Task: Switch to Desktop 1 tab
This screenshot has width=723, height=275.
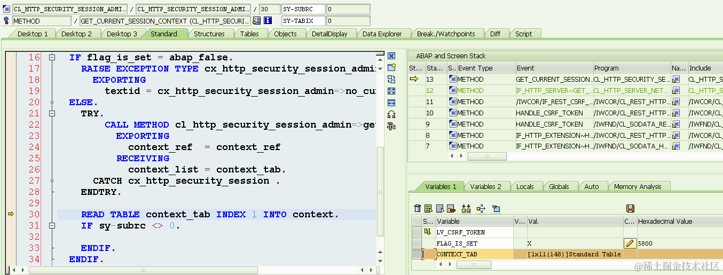Action: 33,34
